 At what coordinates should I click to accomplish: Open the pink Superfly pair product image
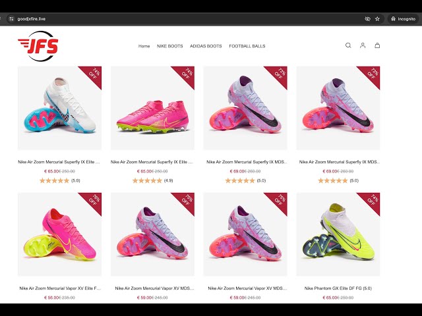pyautogui.click(x=152, y=108)
